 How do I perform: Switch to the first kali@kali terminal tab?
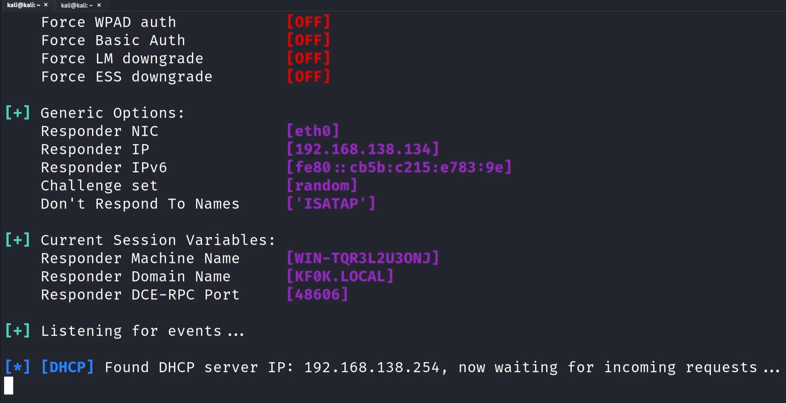coord(23,5)
